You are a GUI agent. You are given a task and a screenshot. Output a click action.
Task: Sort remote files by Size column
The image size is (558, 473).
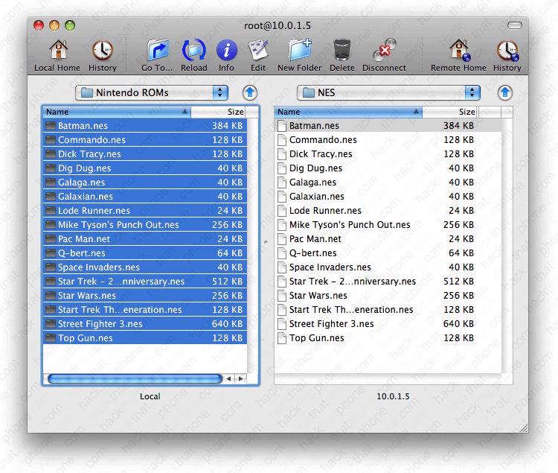point(450,112)
